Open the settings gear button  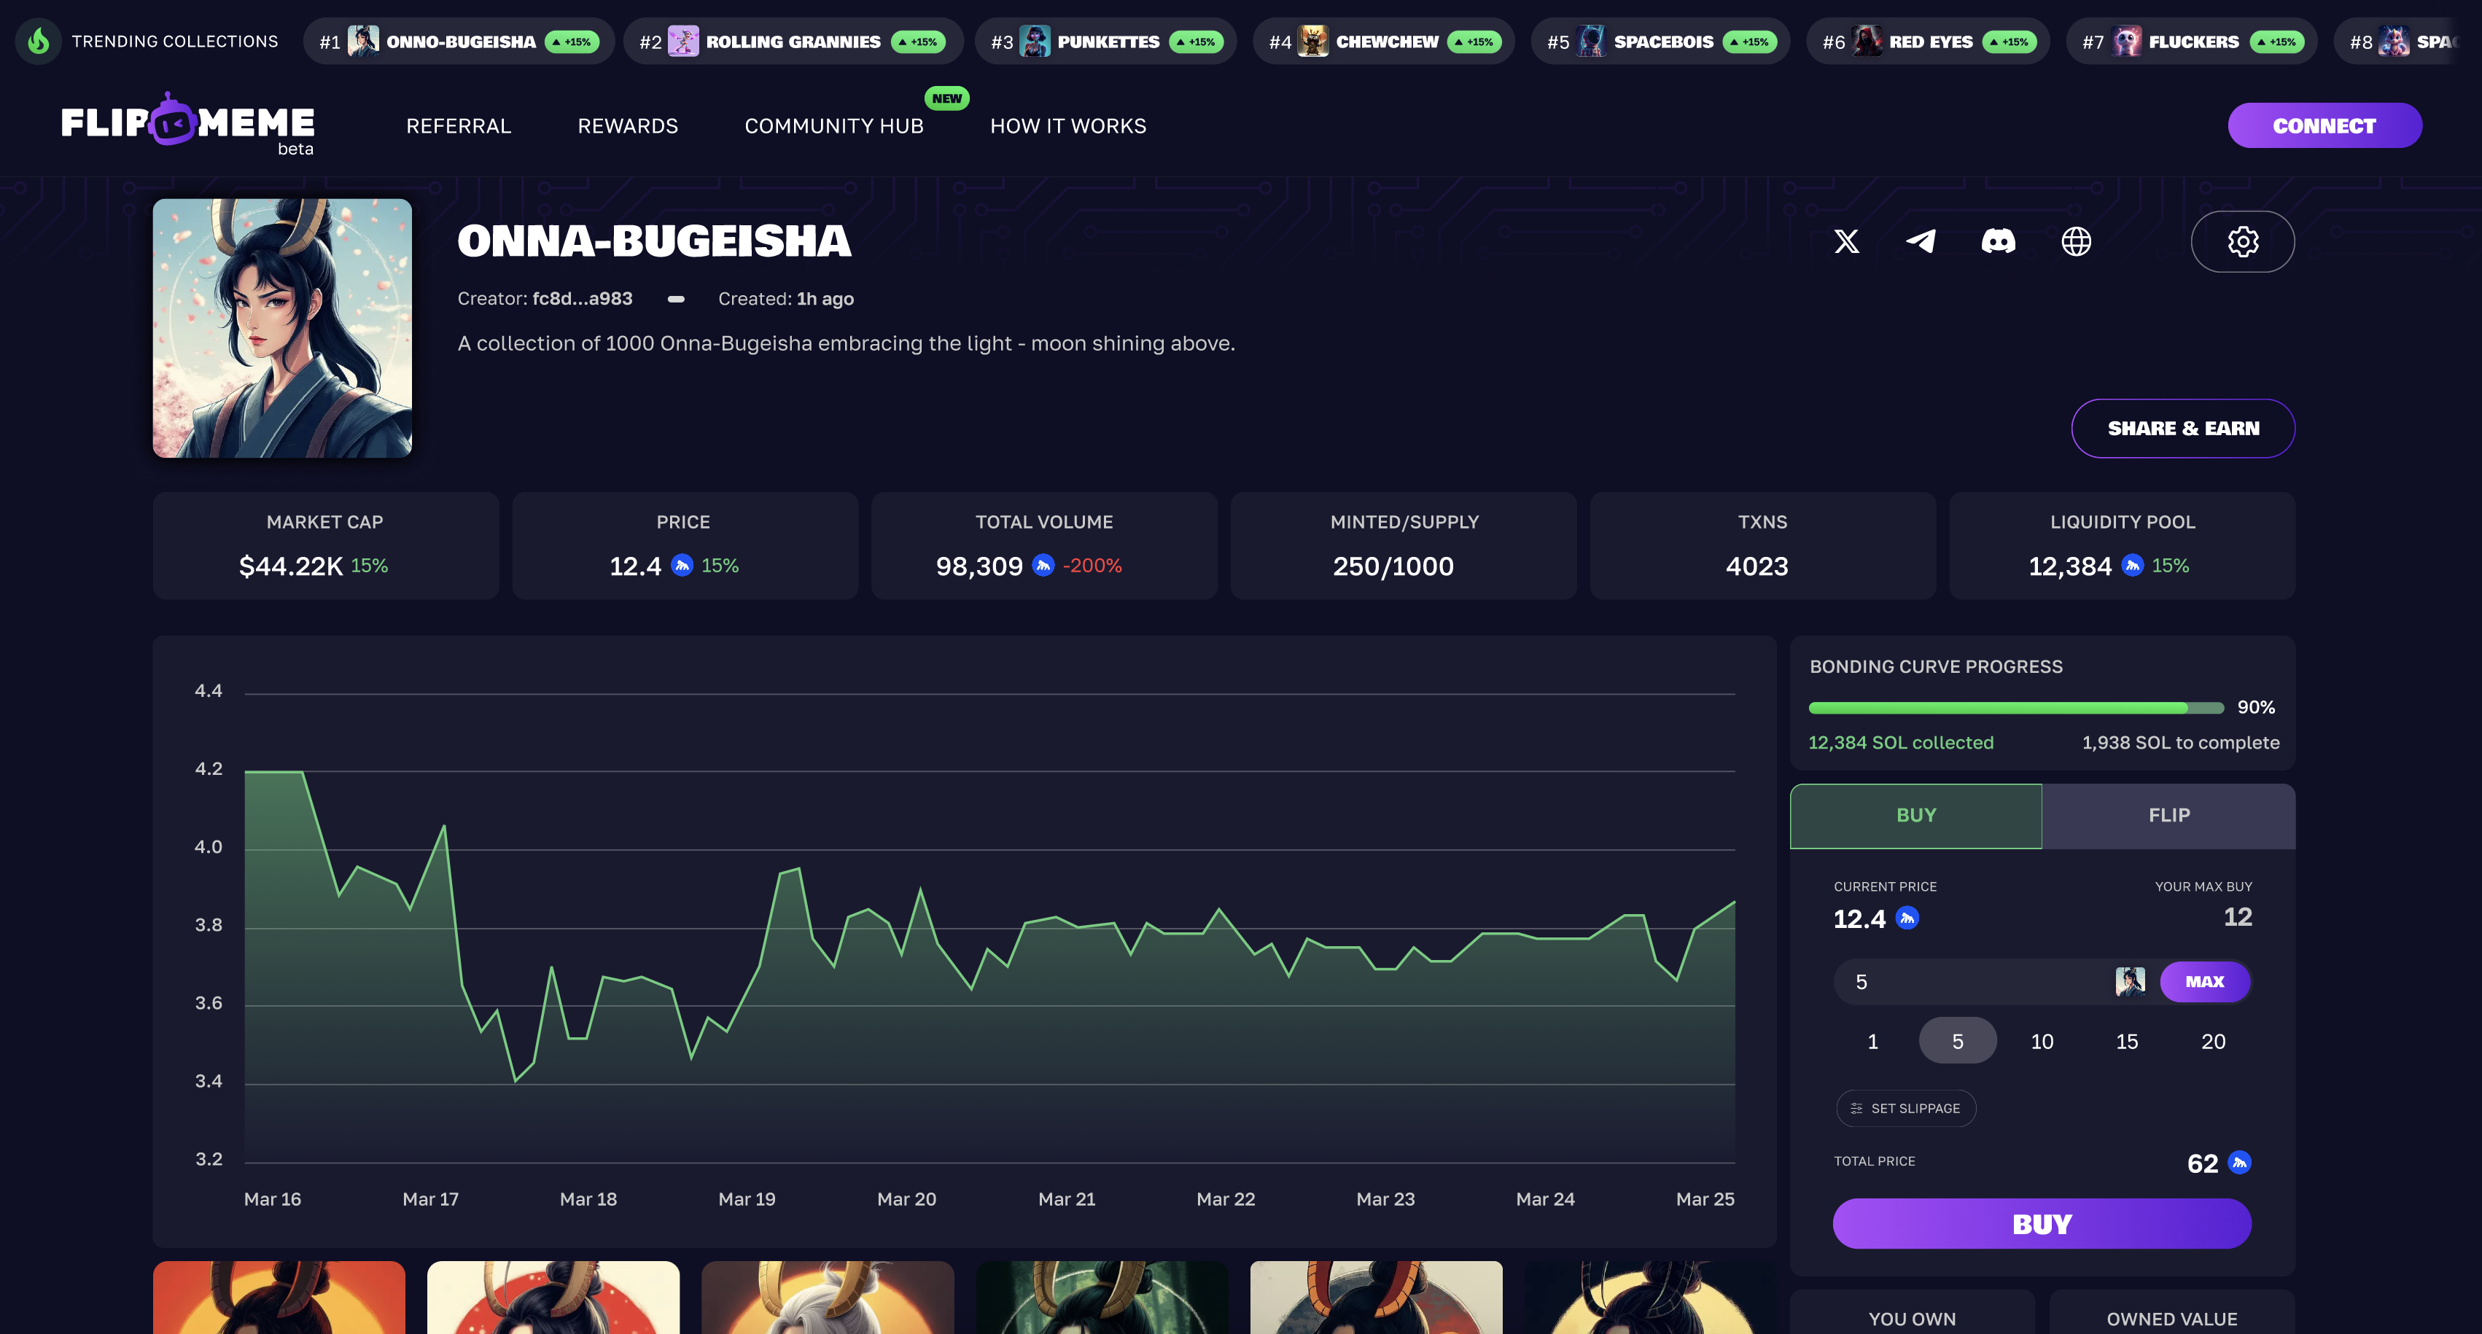2242,241
